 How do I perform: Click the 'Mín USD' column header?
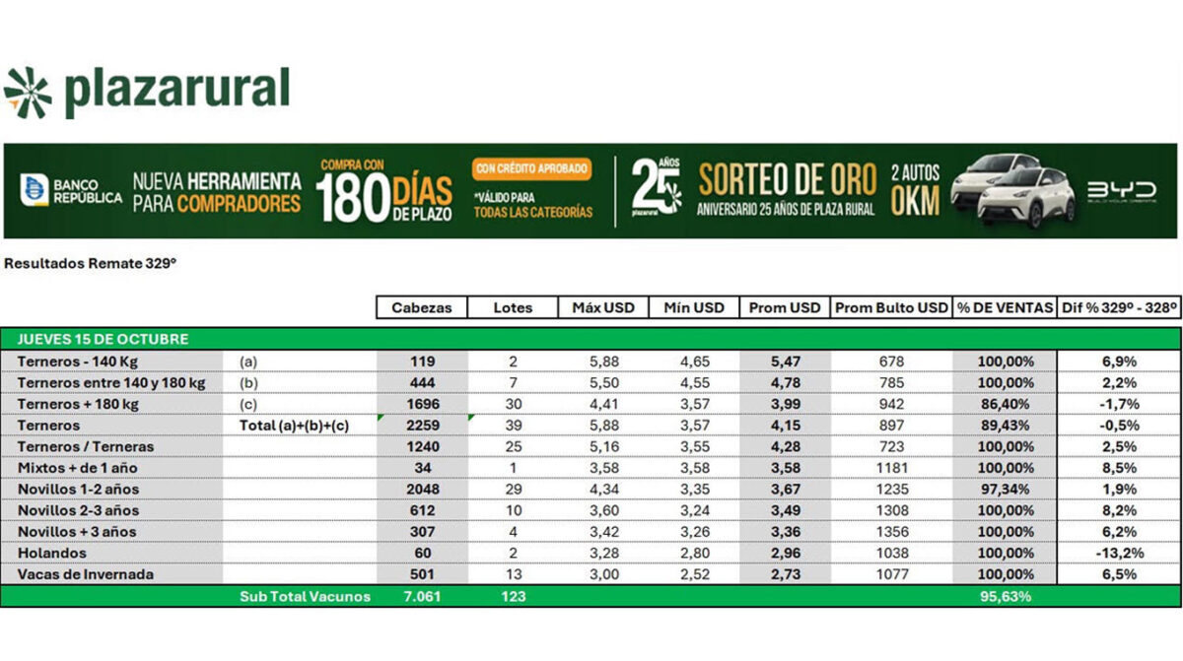(x=694, y=307)
